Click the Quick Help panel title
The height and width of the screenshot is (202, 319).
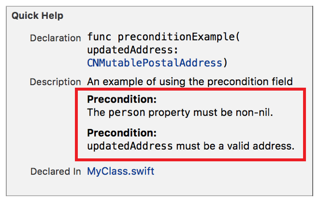point(38,16)
